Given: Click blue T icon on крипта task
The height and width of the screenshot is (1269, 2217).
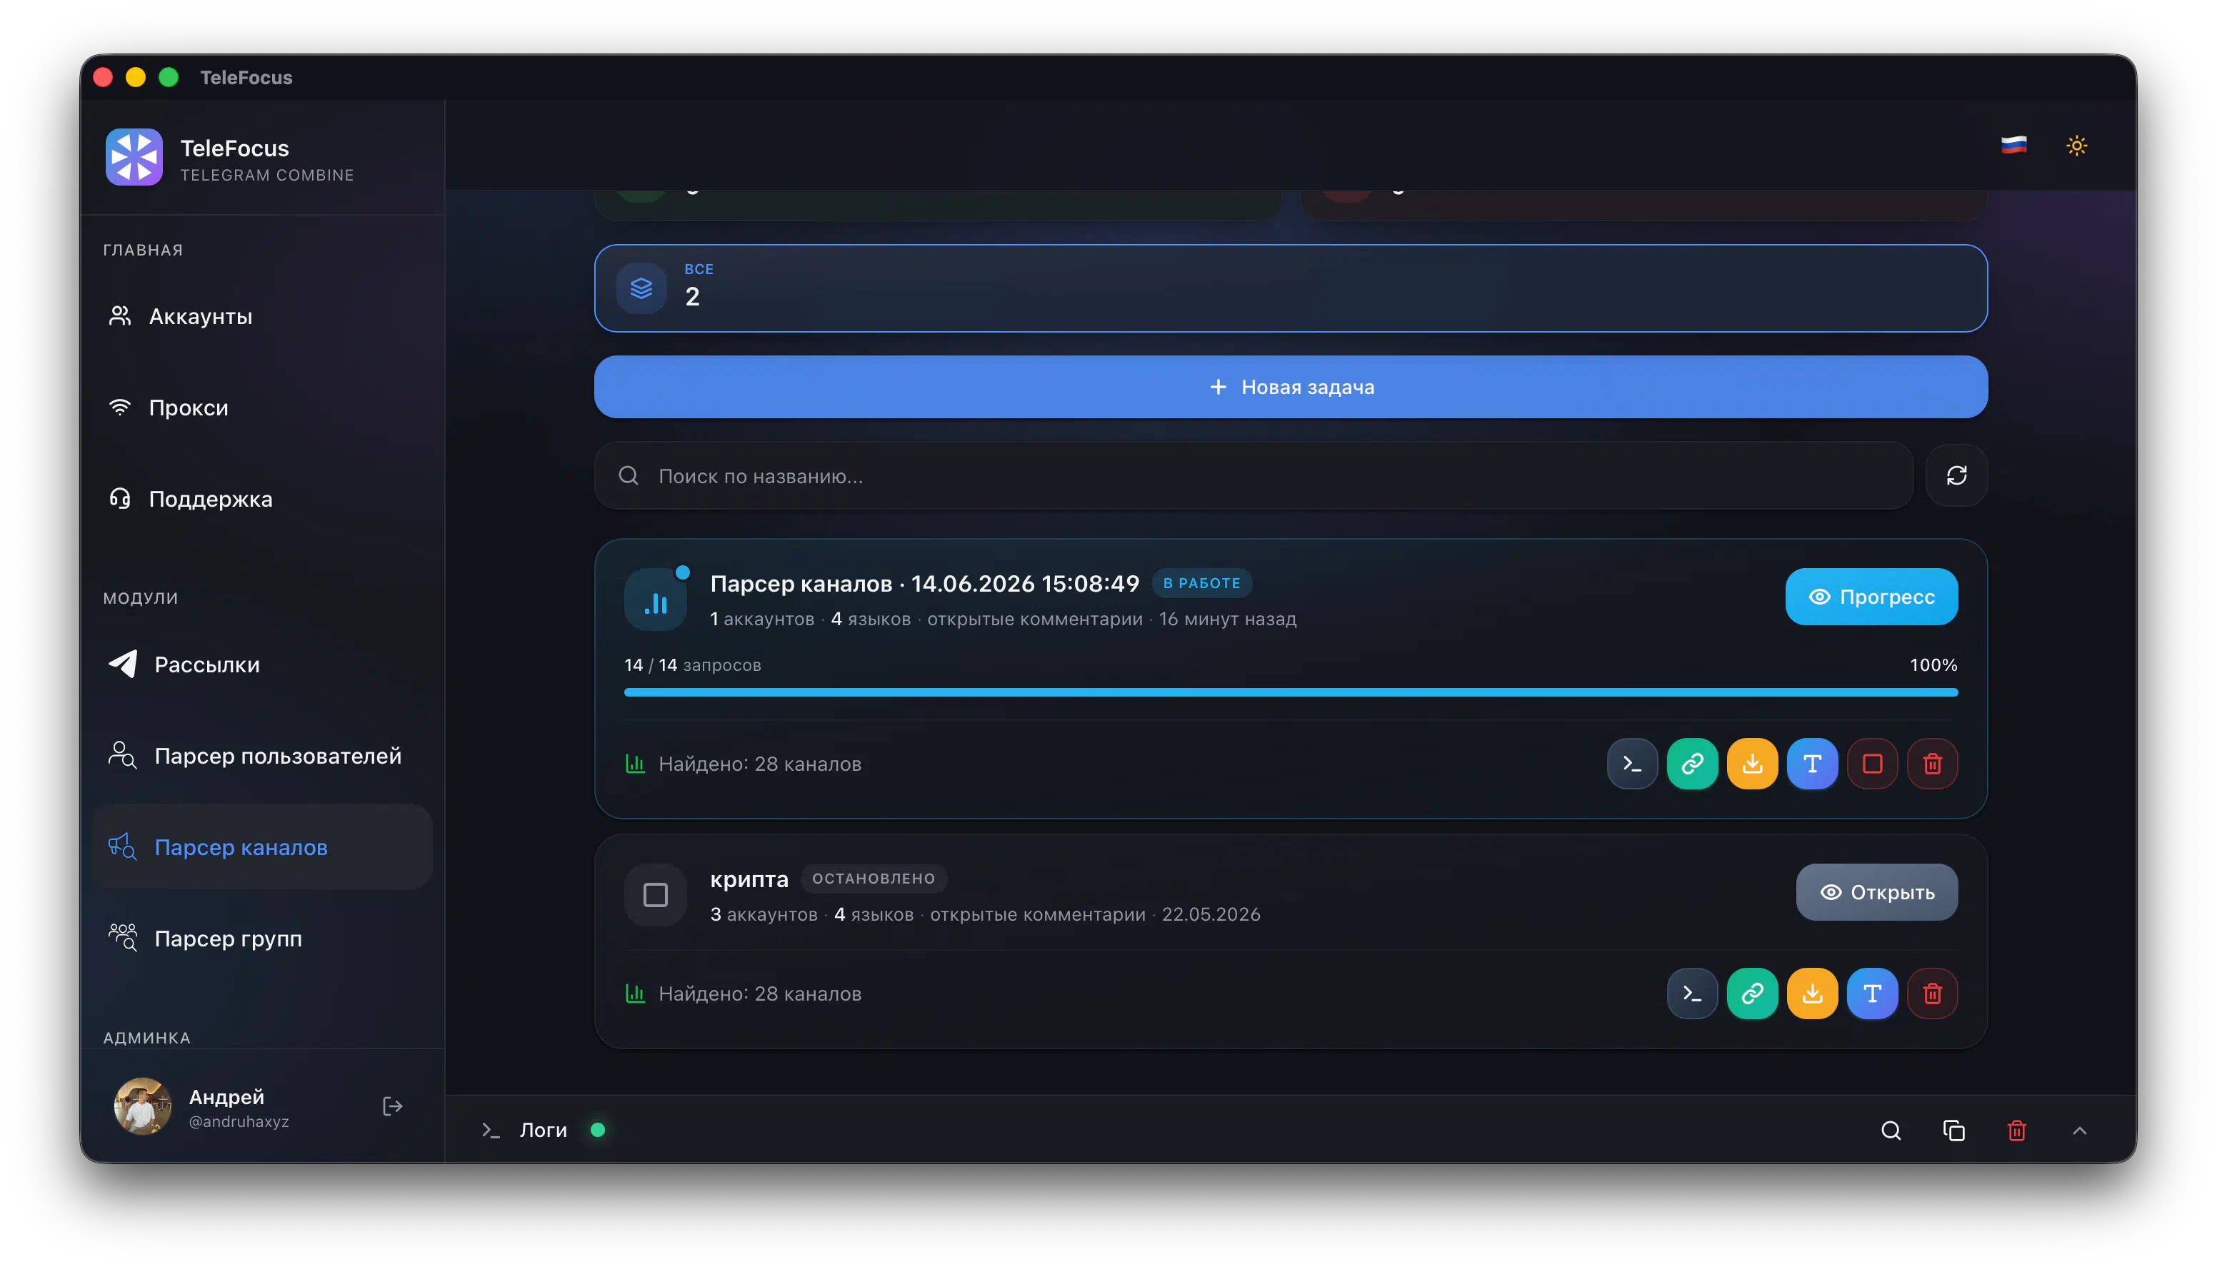Looking at the screenshot, I should (1873, 994).
